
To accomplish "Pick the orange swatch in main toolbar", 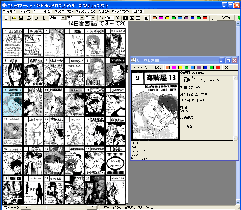I will (x=155, y=18).
